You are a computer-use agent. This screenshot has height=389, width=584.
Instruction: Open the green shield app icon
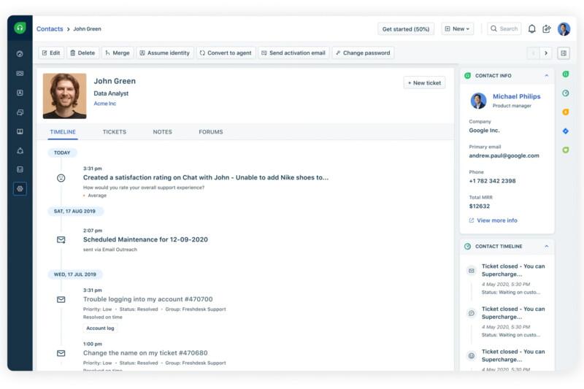(565, 150)
